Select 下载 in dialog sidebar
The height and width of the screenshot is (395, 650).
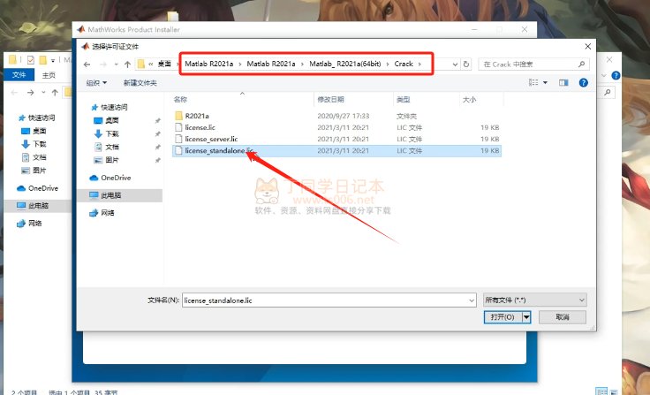coord(111,133)
